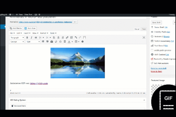Increase paragraph indent
This screenshot has width=176, height=117.
(47, 42)
